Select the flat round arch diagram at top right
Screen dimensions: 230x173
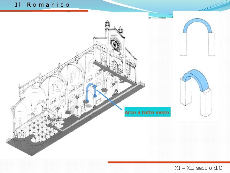coord(197,37)
